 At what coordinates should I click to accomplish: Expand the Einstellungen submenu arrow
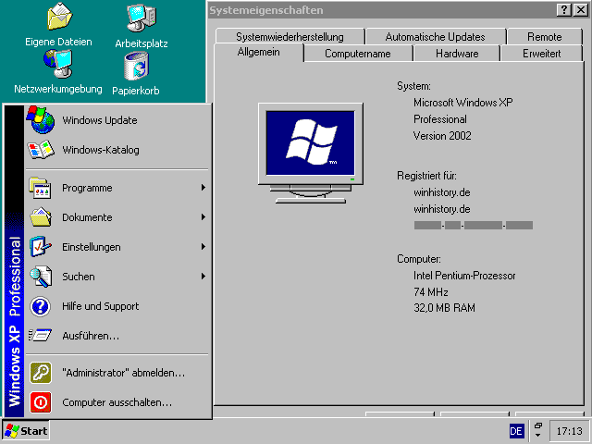[203, 247]
